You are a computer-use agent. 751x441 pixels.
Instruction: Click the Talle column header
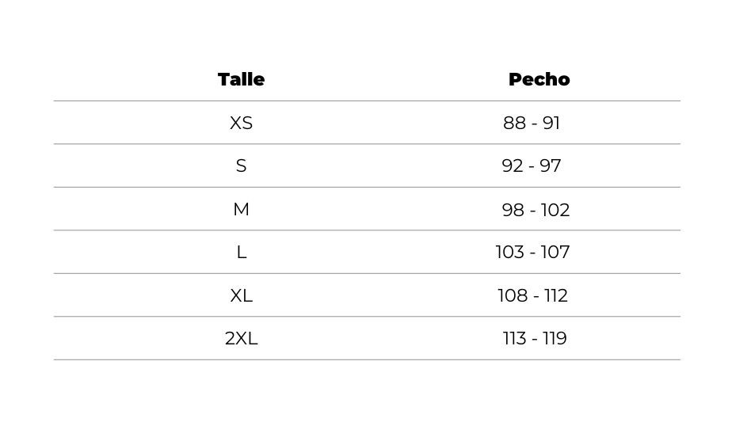(241, 79)
